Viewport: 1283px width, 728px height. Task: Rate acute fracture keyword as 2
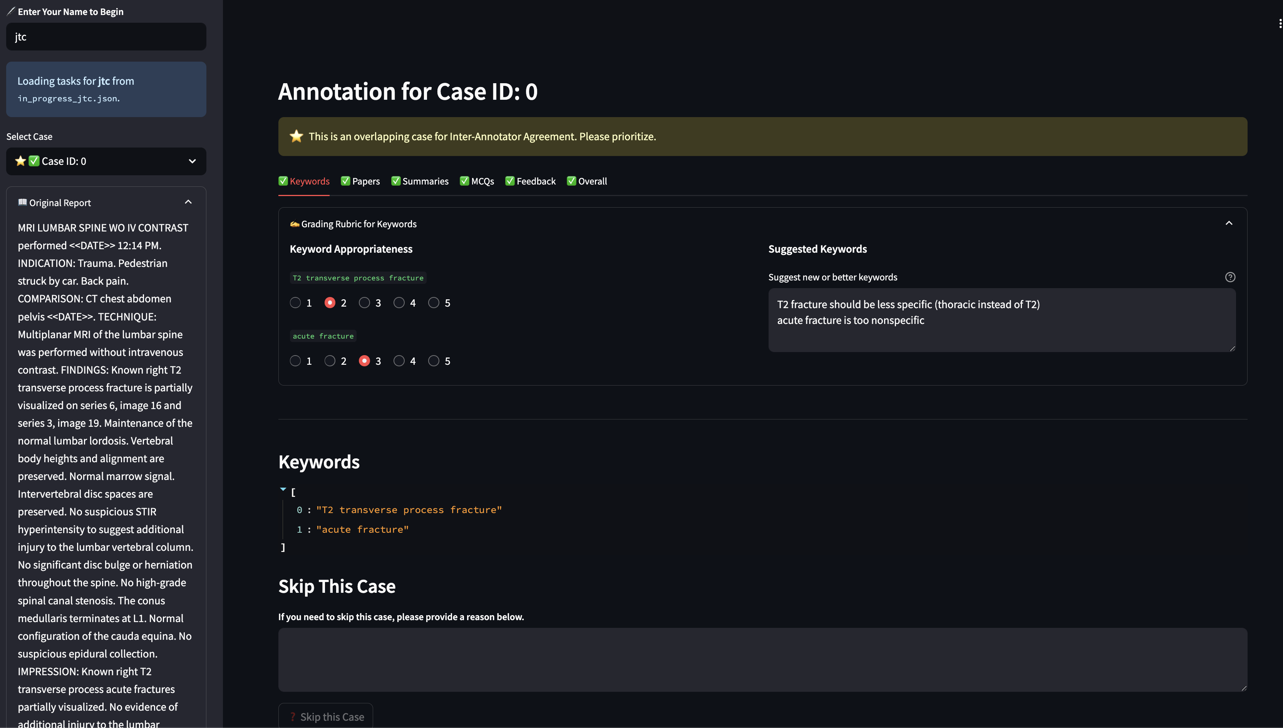click(330, 361)
